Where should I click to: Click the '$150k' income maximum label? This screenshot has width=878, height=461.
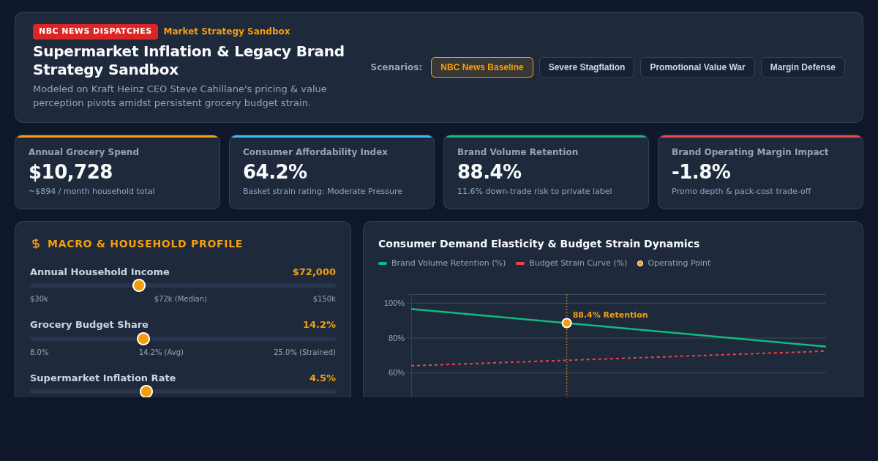[x=324, y=299]
